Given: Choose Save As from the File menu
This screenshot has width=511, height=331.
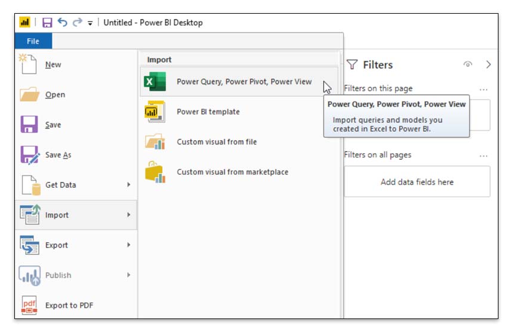Looking at the screenshot, I should [76, 155].
